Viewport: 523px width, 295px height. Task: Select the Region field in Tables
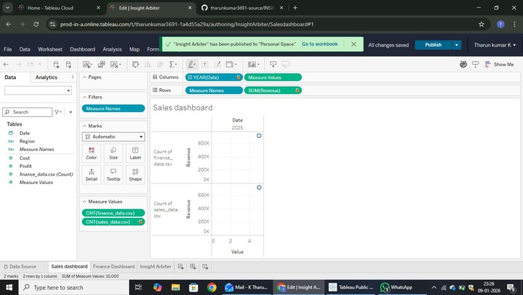[27, 141]
